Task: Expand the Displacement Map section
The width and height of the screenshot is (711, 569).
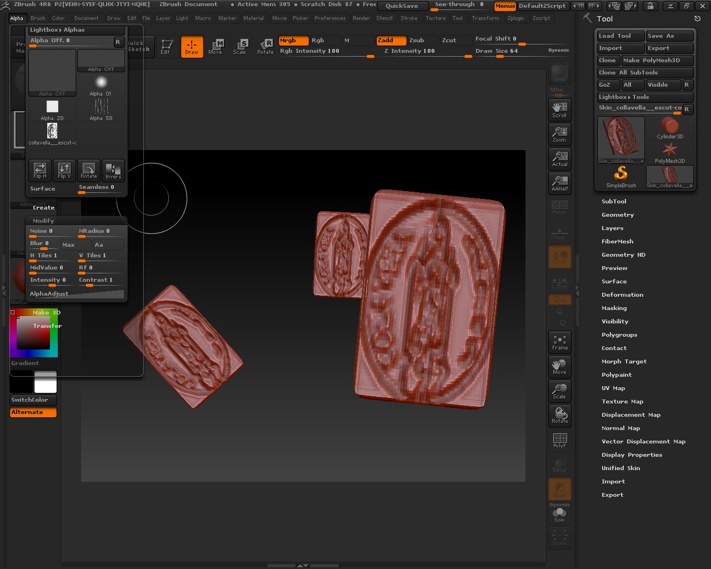Action: [631, 415]
